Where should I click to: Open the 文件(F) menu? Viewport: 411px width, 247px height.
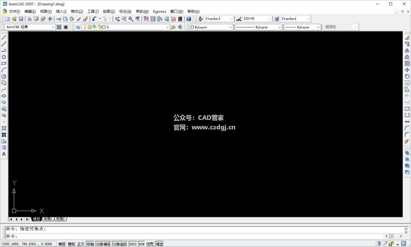(x=14, y=11)
